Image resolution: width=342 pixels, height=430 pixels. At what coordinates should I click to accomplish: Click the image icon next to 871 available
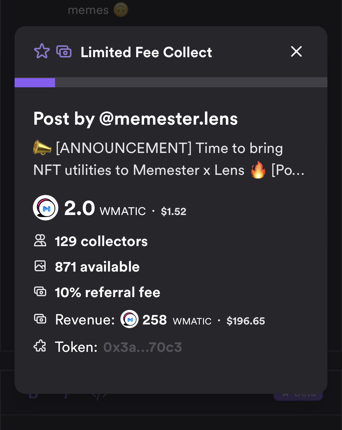click(x=40, y=266)
